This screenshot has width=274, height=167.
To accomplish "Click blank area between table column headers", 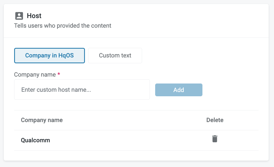I will (x=134, y=120).
